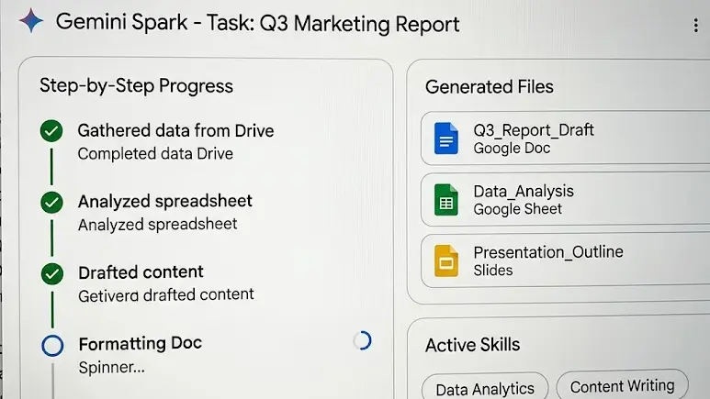
Task: Click the yellow Slides file icon
Action: coord(446,260)
